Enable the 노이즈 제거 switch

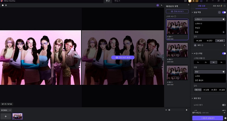coord(224,105)
